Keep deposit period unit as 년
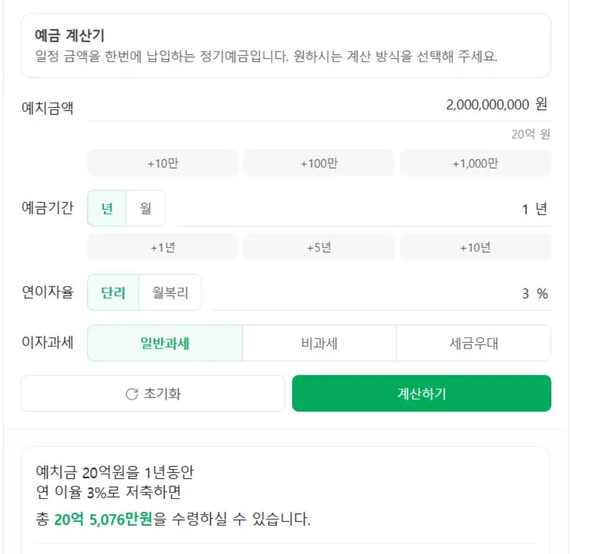This screenshot has width=601, height=554. pos(106,208)
